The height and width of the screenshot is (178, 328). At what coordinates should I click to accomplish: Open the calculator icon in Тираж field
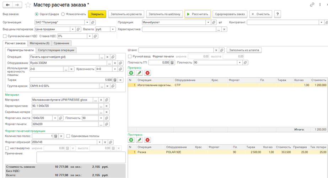(115, 80)
